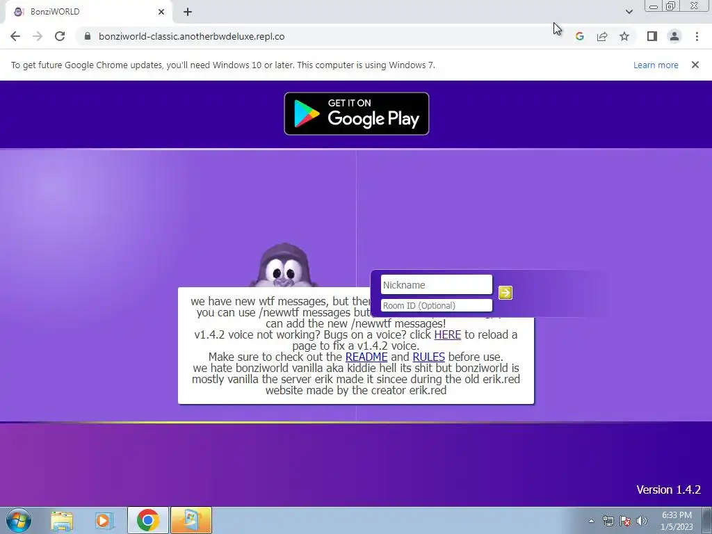
Task: Open the RULES link
Action: [x=428, y=357]
